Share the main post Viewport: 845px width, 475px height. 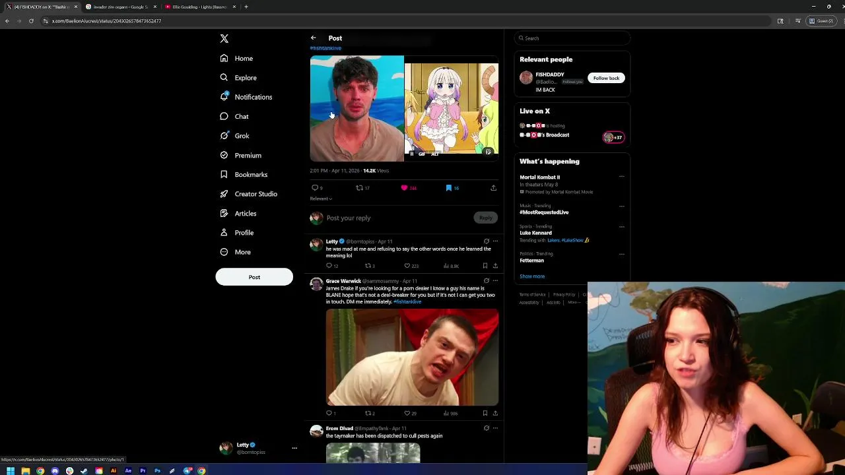click(x=493, y=188)
